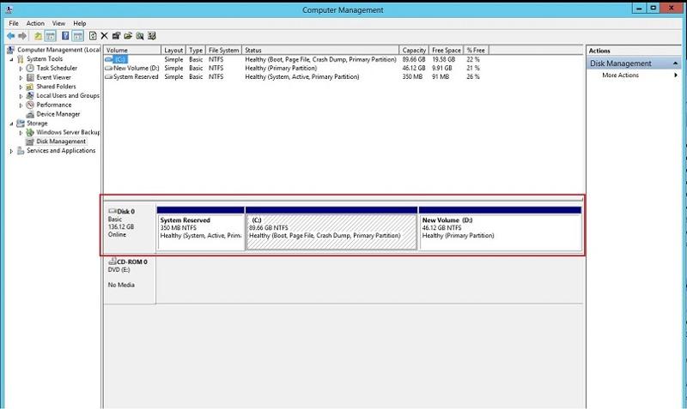
Task: Select Task Scheduler in System Tools
Action: coord(56,68)
